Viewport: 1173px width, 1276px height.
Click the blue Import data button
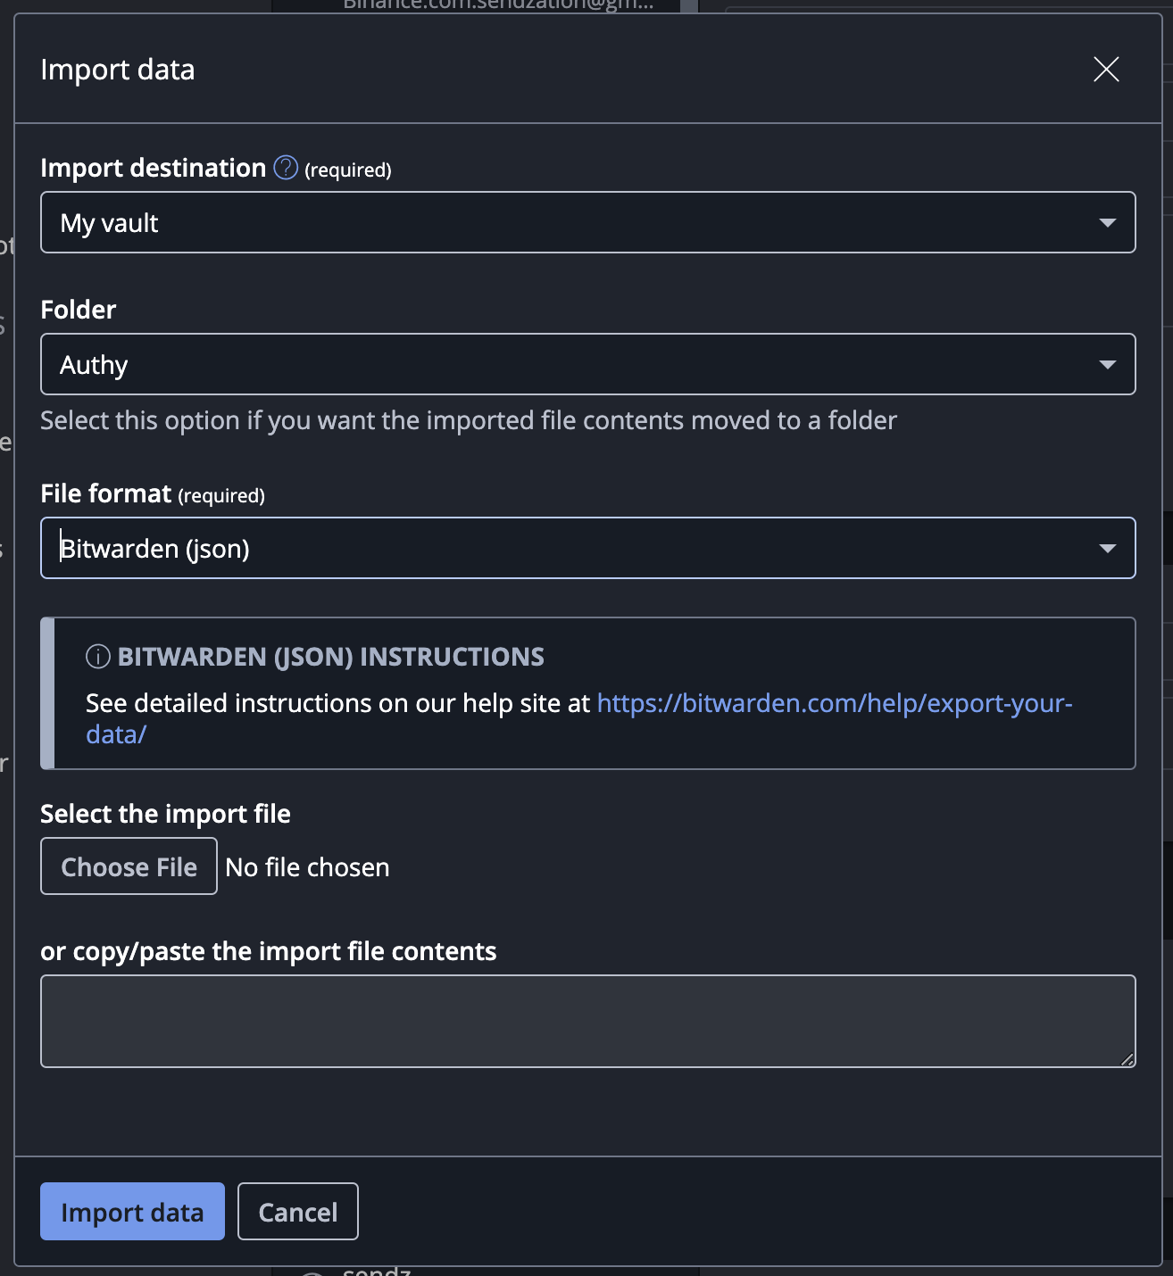pos(132,1212)
